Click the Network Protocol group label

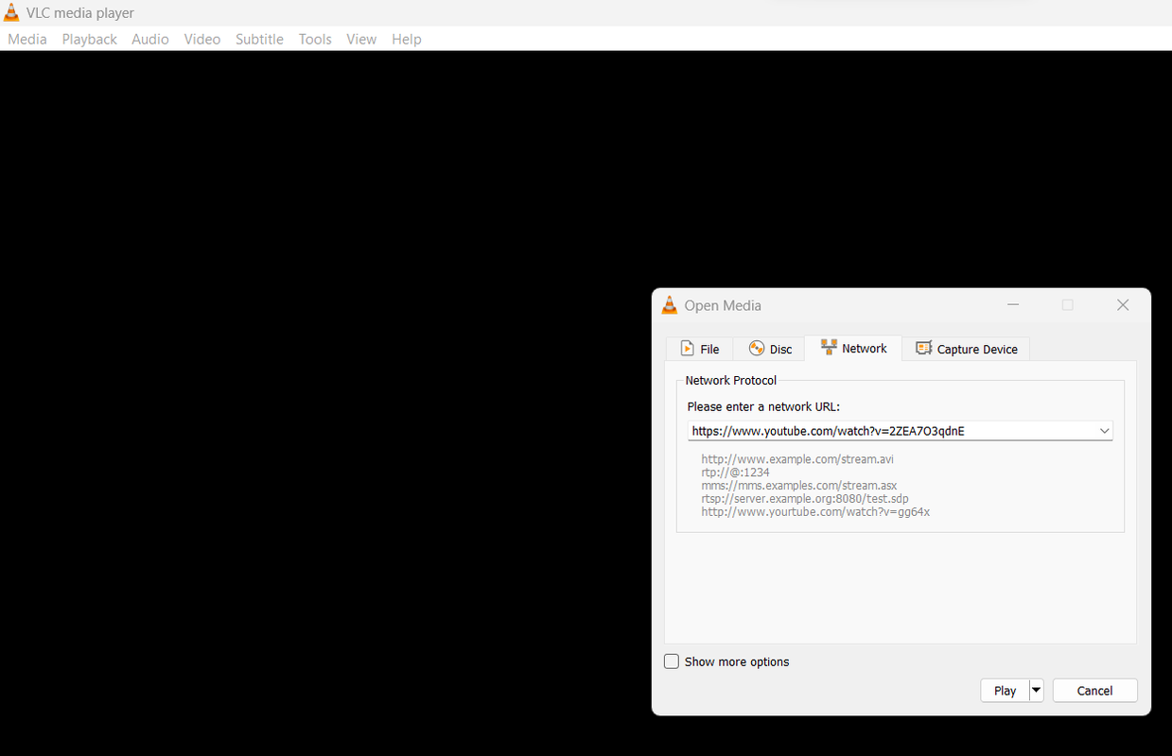point(731,381)
